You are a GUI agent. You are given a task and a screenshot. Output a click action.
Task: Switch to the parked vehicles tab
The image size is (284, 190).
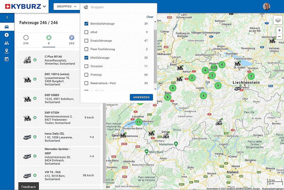[x=72, y=39]
